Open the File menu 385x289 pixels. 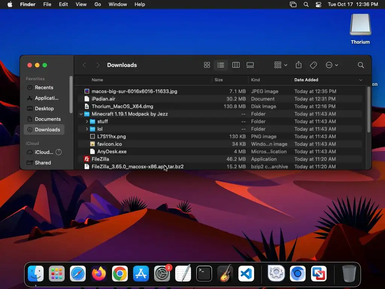[47, 5]
